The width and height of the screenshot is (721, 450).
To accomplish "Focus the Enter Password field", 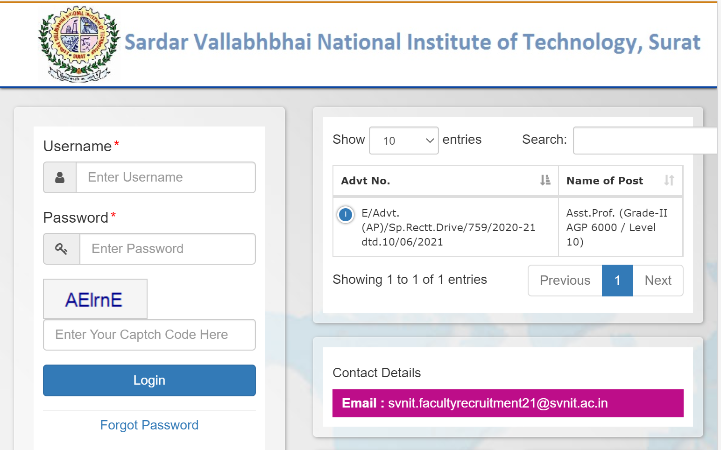I will pyautogui.click(x=167, y=249).
